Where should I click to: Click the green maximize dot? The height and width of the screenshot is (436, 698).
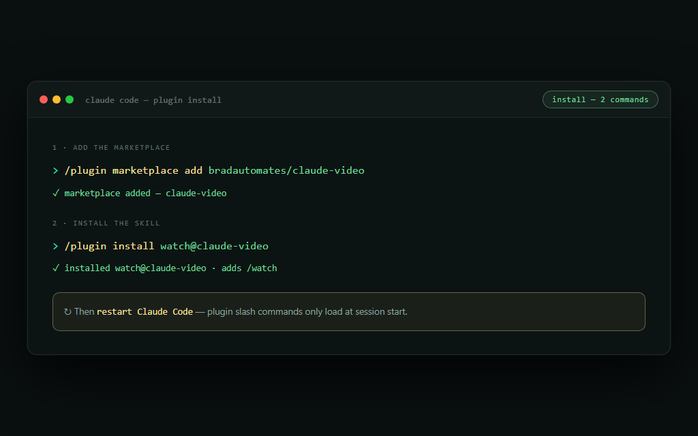click(x=70, y=99)
